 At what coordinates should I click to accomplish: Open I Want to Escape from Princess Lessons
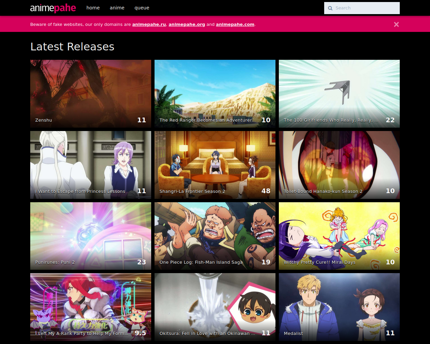[91, 165]
